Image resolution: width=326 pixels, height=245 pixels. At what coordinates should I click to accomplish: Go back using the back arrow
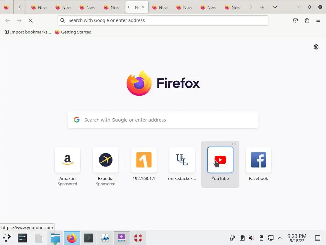8,21
